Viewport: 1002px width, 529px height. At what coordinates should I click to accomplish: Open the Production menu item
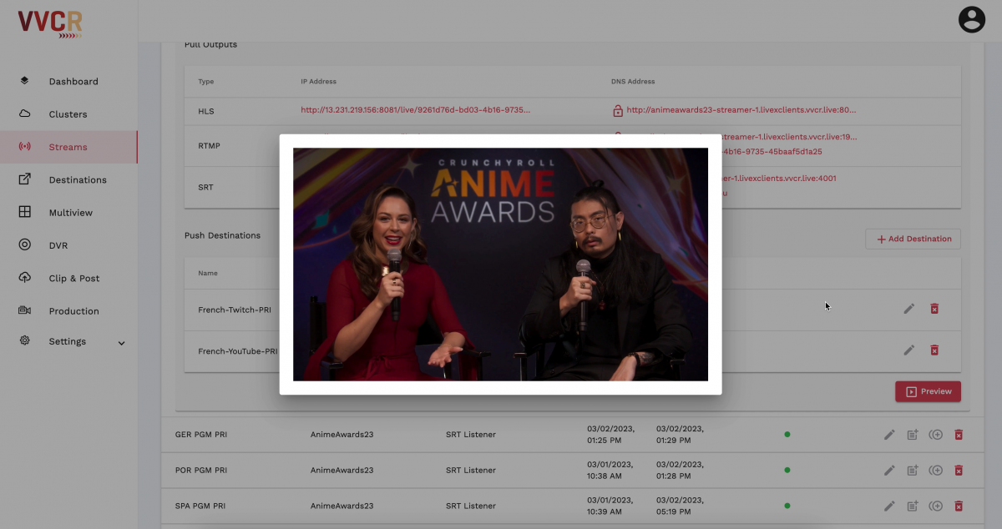pyautogui.click(x=73, y=310)
